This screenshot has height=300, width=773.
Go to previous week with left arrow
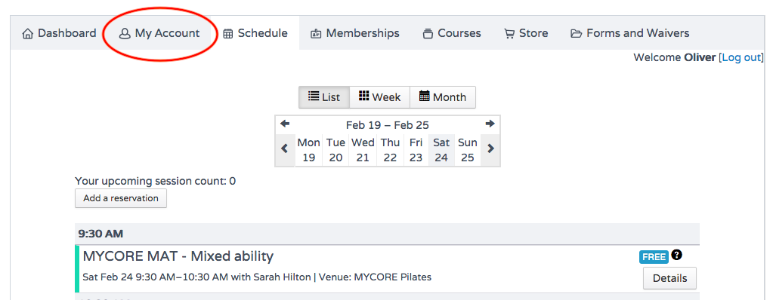coord(285,124)
